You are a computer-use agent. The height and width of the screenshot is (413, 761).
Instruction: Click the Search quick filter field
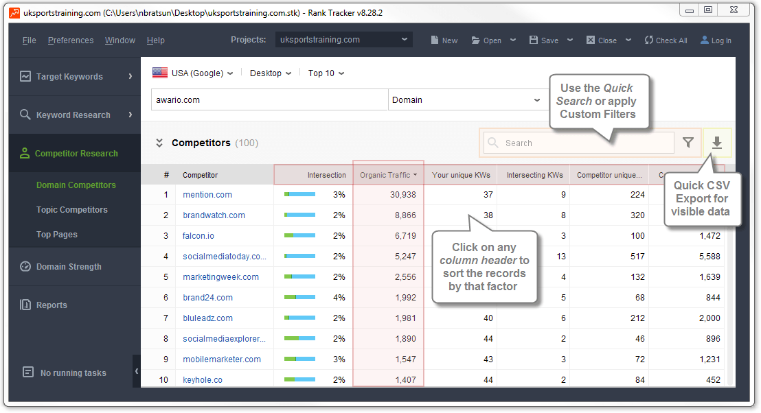tap(578, 143)
